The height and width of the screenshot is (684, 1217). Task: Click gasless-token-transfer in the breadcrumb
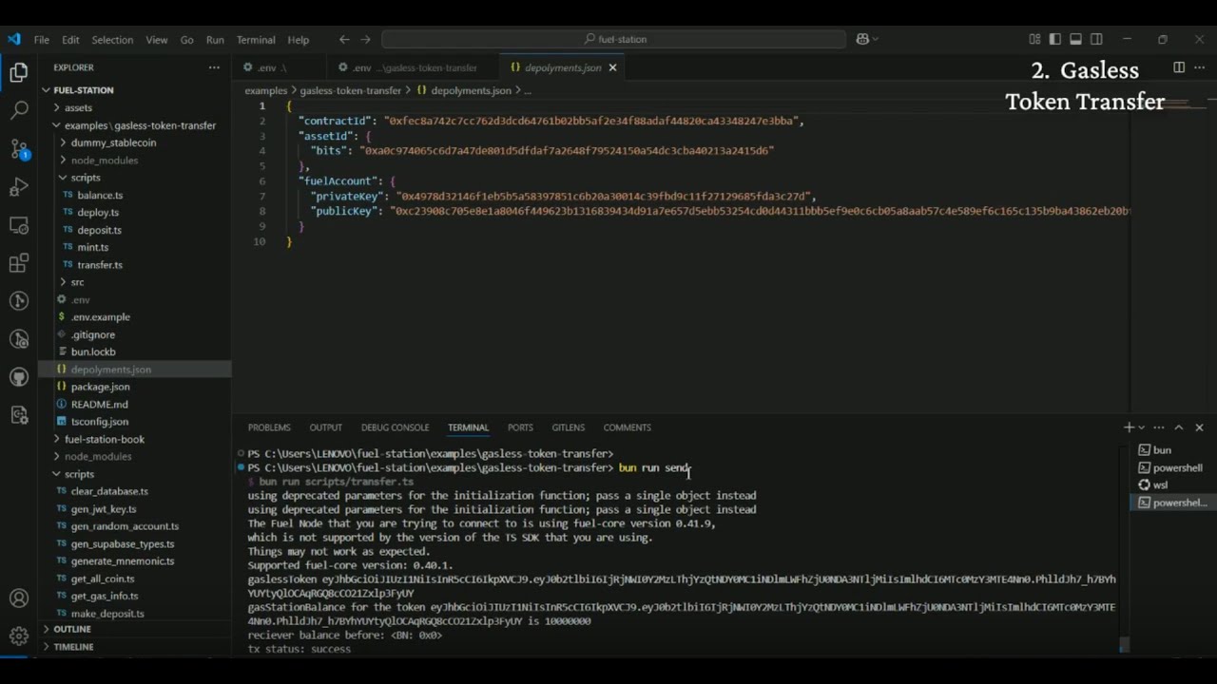351,90
